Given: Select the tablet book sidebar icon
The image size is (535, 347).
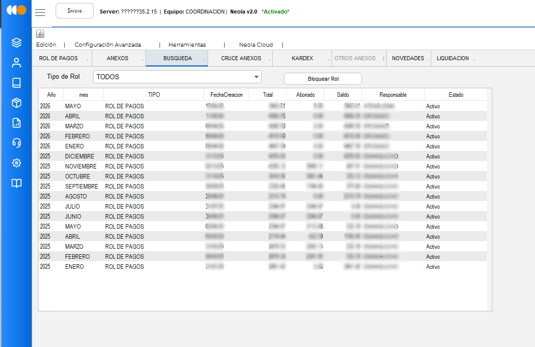Looking at the screenshot, I should point(17,83).
